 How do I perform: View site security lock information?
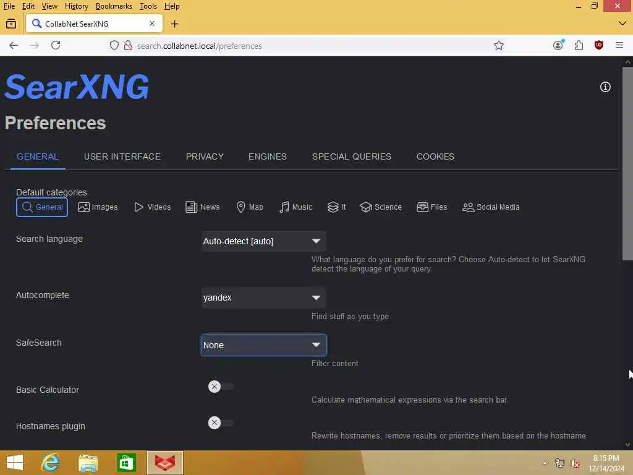(x=127, y=45)
